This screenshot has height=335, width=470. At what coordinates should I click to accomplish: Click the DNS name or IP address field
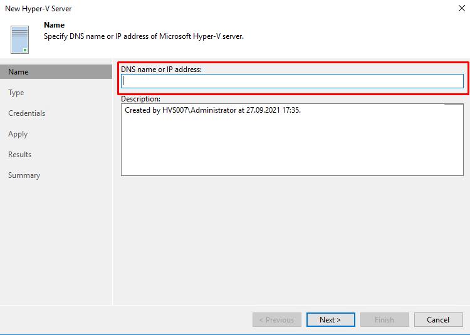[x=292, y=81]
